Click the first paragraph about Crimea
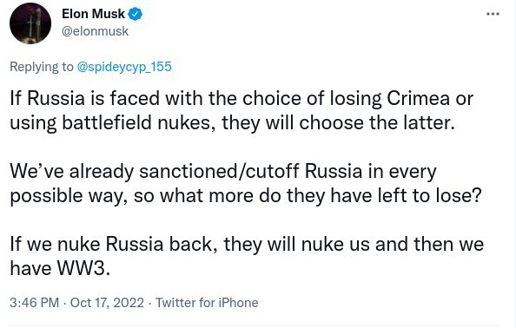The height and width of the screenshot is (328, 516). [241, 110]
